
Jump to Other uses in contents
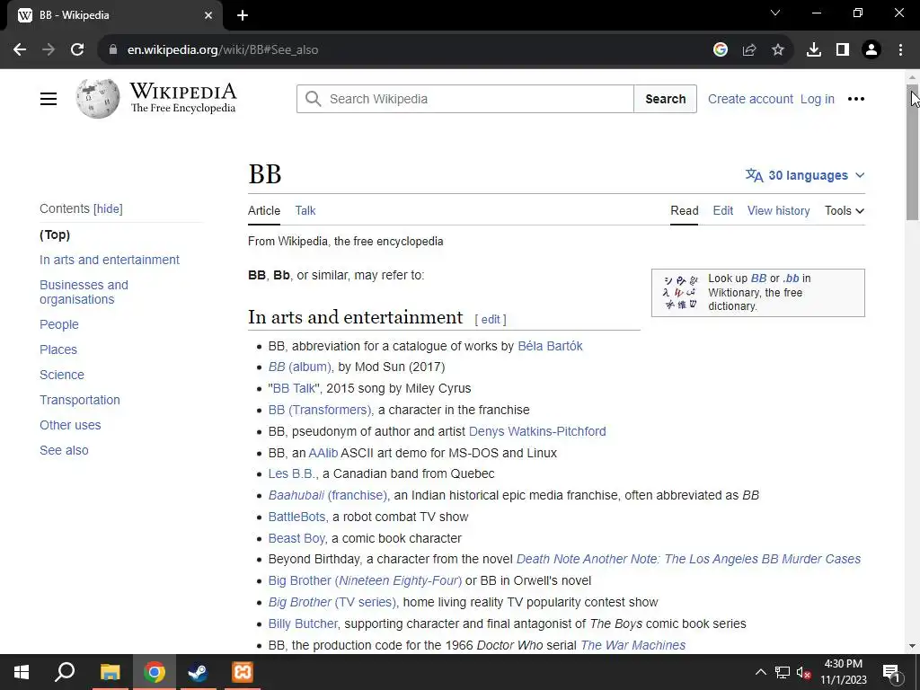click(x=70, y=425)
